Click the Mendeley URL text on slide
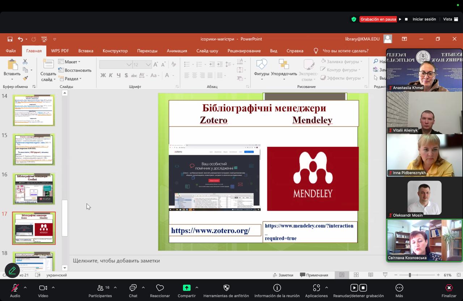 click(x=309, y=232)
